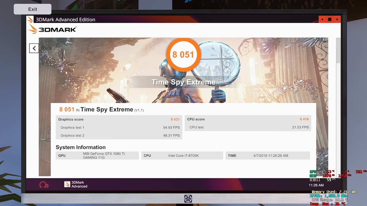This screenshot has width=367, height=206.
Task: Click the Exit button
Action: (x=32, y=9)
